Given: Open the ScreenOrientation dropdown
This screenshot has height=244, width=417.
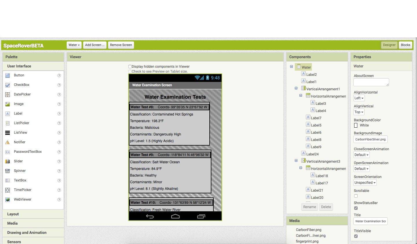Looking at the screenshot, I should (x=365, y=182).
